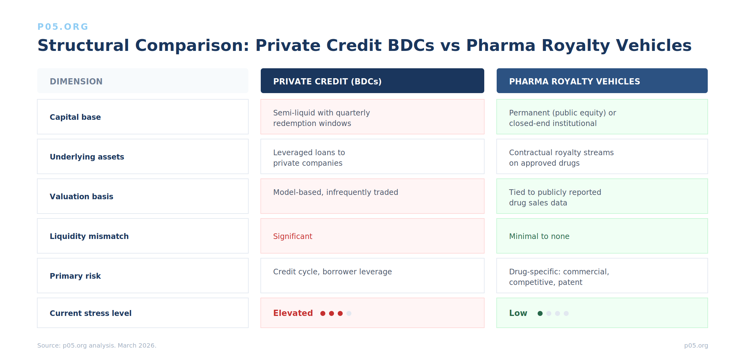Select the Liquidity mismatch row label
745x360 pixels.
click(89, 236)
